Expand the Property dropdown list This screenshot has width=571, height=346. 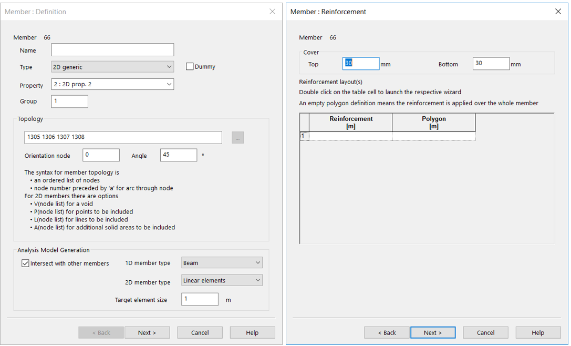pos(112,84)
